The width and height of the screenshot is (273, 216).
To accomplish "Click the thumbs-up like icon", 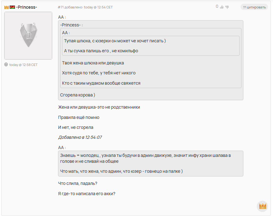I will pyautogui.click(x=222, y=7).
